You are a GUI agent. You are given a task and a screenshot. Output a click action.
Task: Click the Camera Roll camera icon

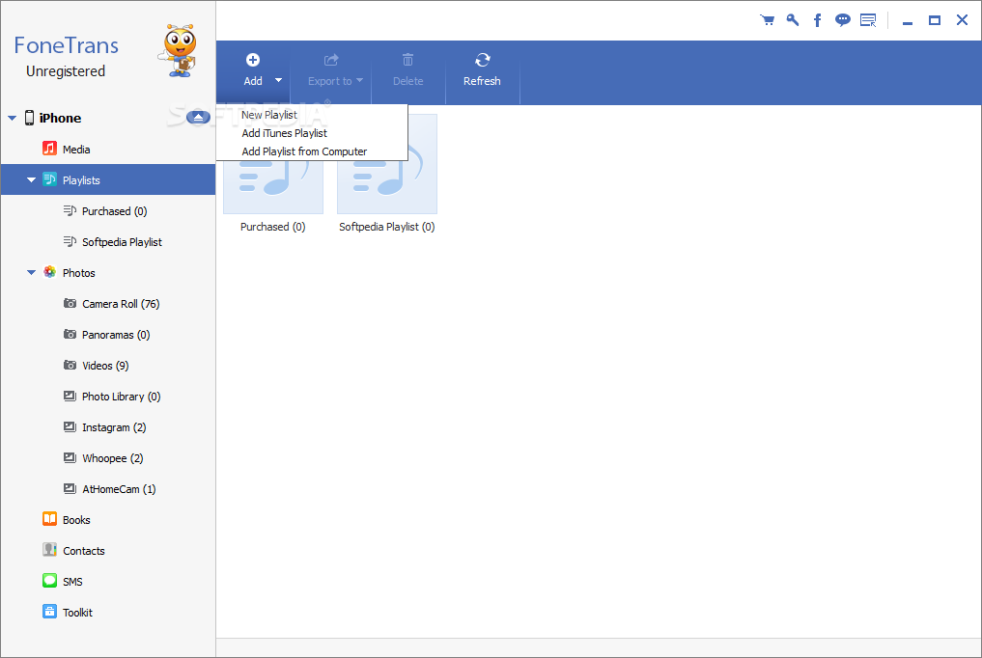coord(70,303)
